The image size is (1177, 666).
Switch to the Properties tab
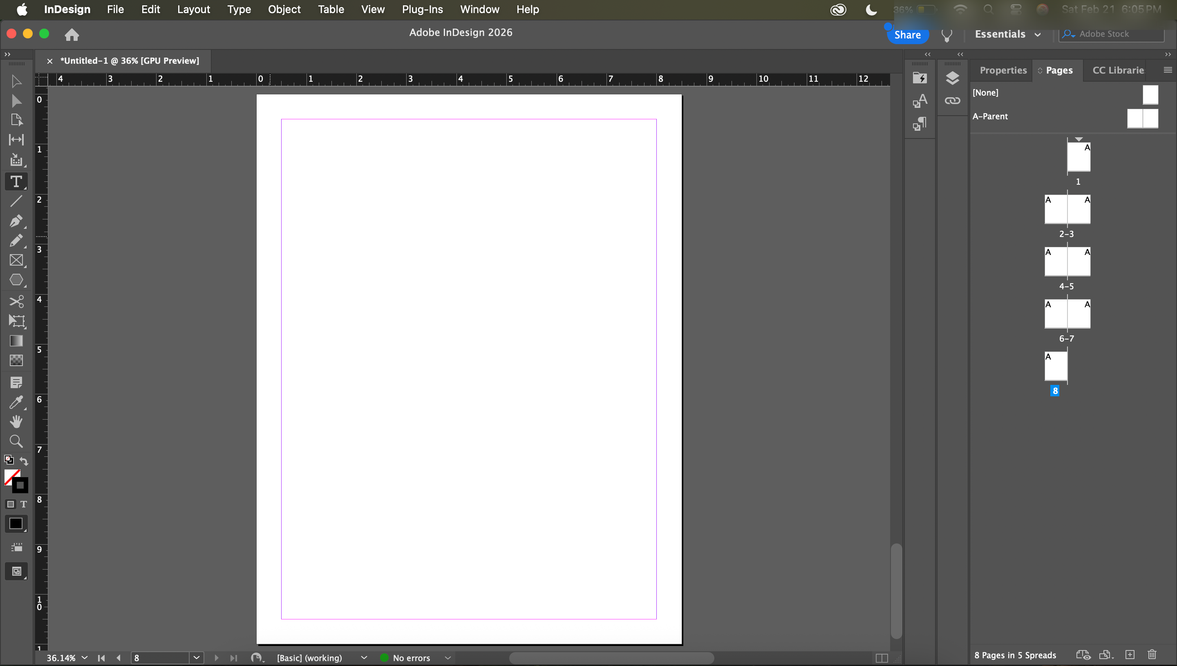click(1003, 70)
